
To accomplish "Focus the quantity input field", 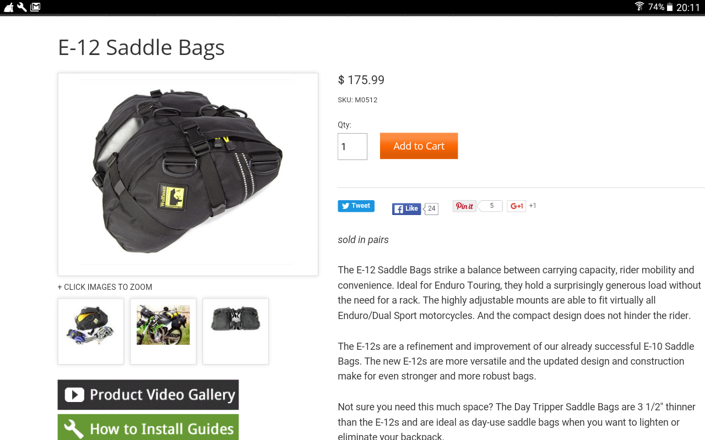I will 352,146.
